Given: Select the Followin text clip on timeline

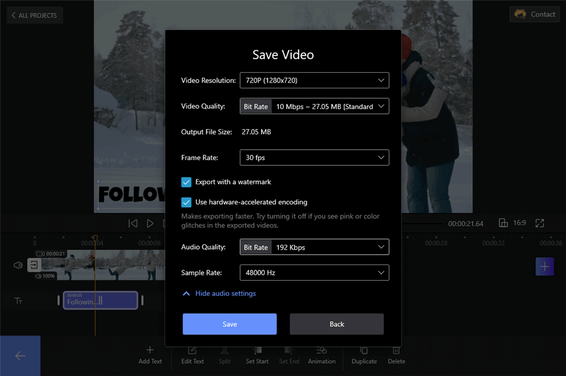Looking at the screenshot, I should click(100, 300).
